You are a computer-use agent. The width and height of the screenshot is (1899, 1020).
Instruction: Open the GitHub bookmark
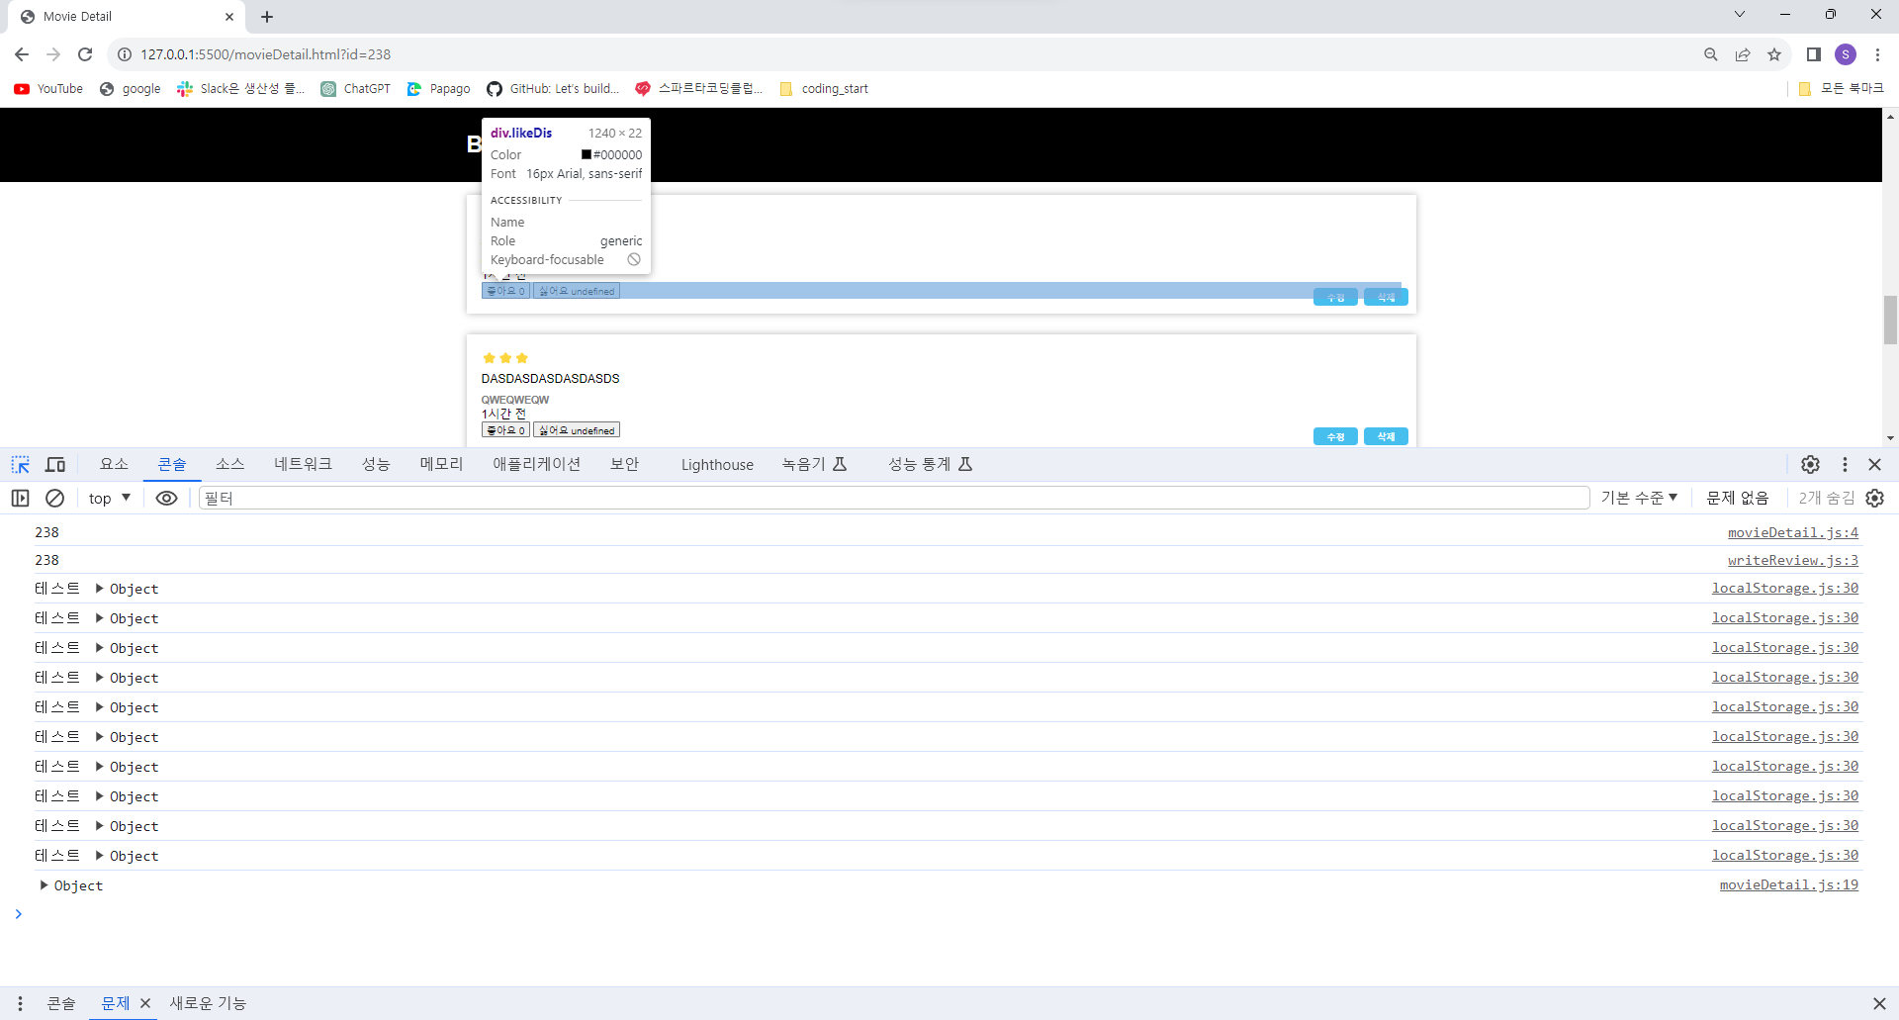click(553, 89)
